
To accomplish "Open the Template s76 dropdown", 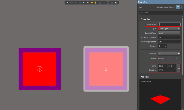I will pyautogui.click(x=169, y=54).
